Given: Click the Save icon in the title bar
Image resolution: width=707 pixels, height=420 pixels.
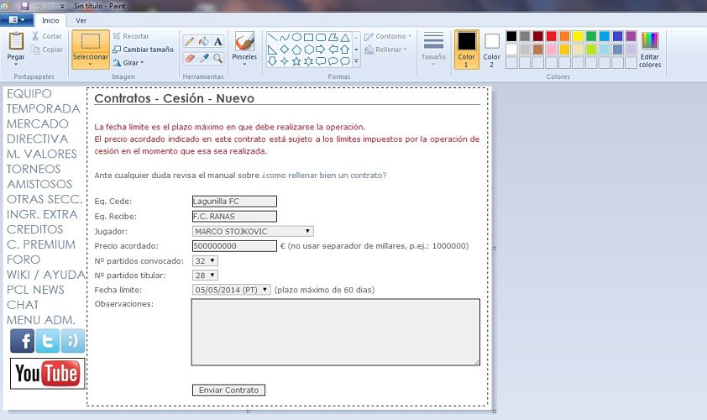Looking at the screenshot, I should tap(24, 6).
